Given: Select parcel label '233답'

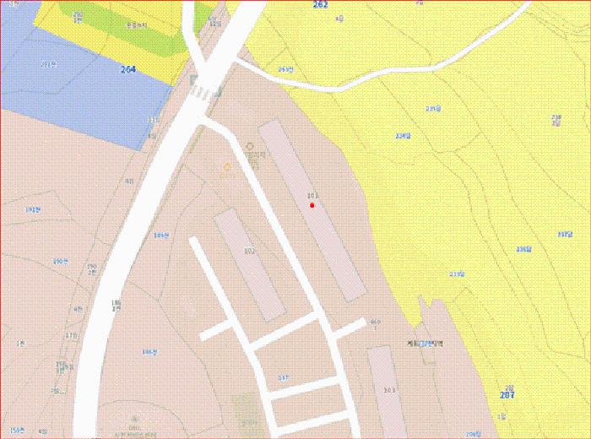Looking at the screenshot, I should (x=457, y=274).
